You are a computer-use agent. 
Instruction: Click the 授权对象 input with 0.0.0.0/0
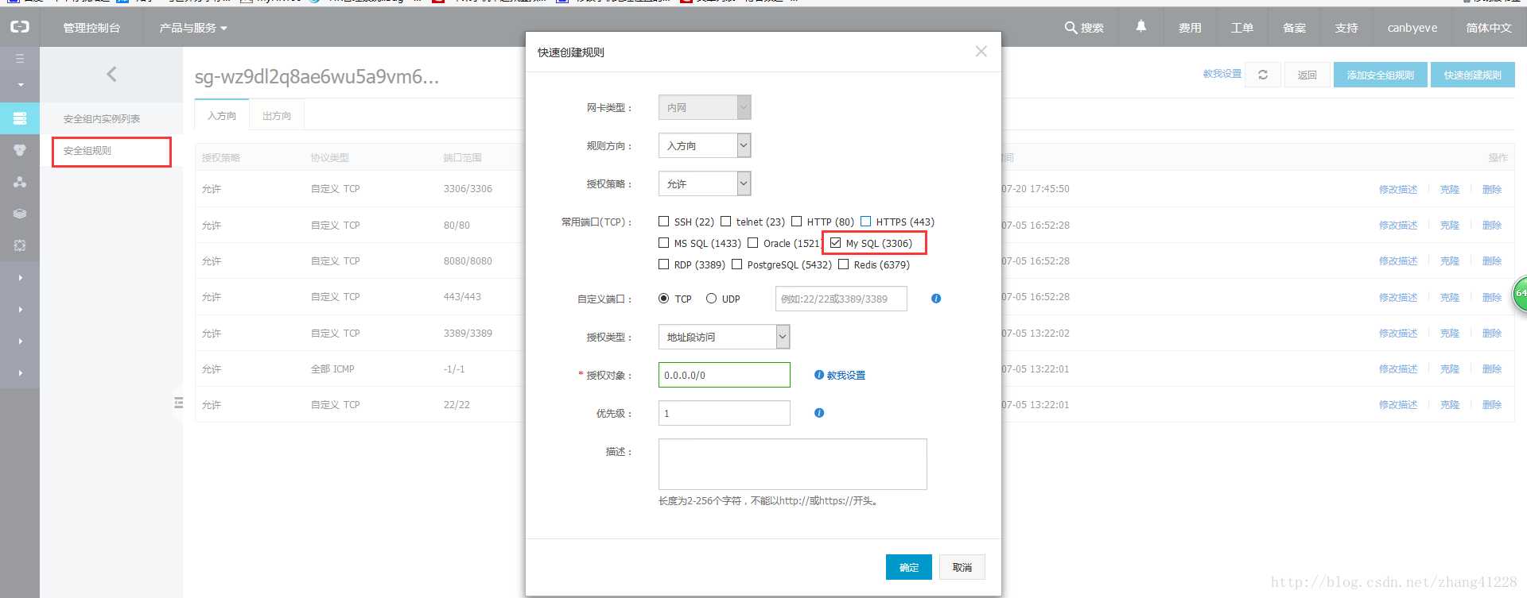[x=725, y=375]
